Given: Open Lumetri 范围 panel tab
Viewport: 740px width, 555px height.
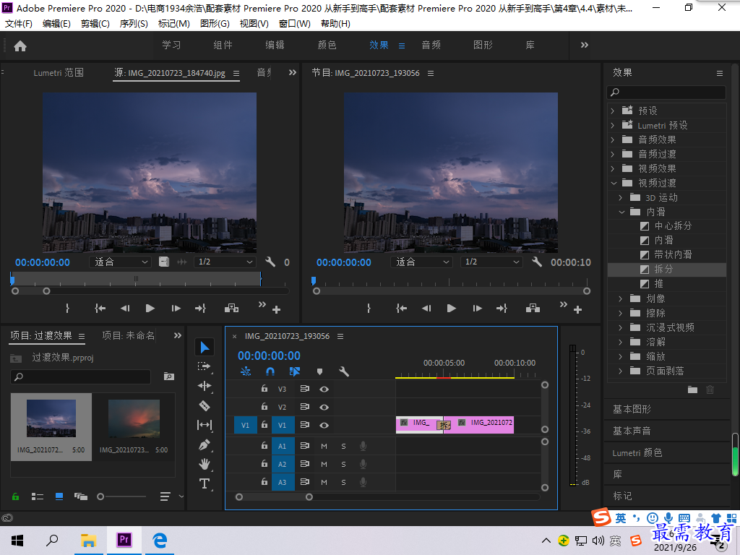Looking at the screenshot, I should (x=59, y=73).
